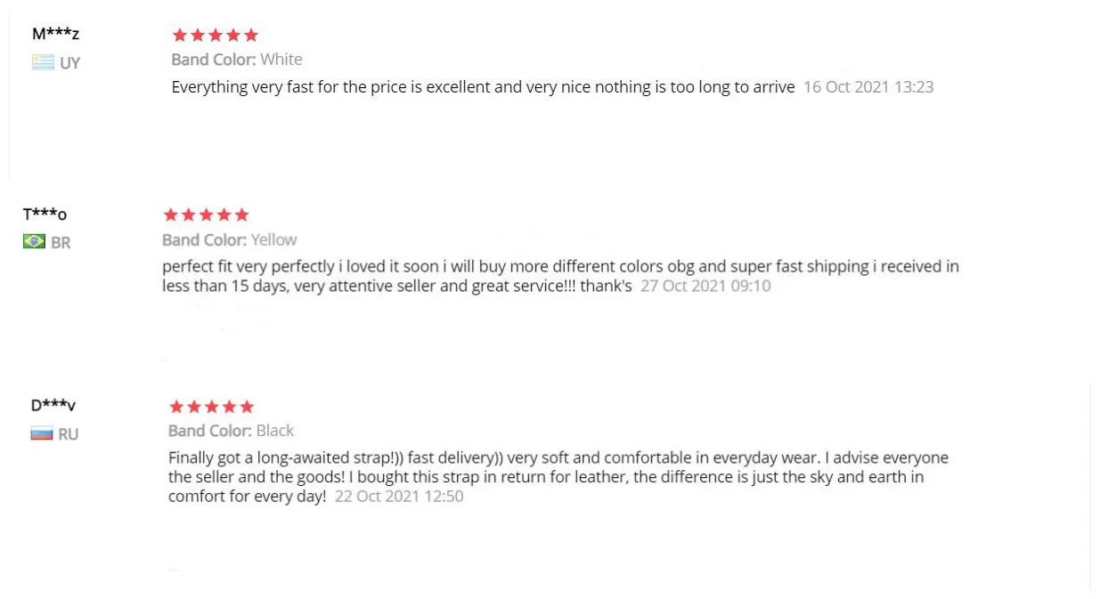Click the star rating on T***o's review
The height and width of the screenshot is (599, 1100).
[206, 215]
